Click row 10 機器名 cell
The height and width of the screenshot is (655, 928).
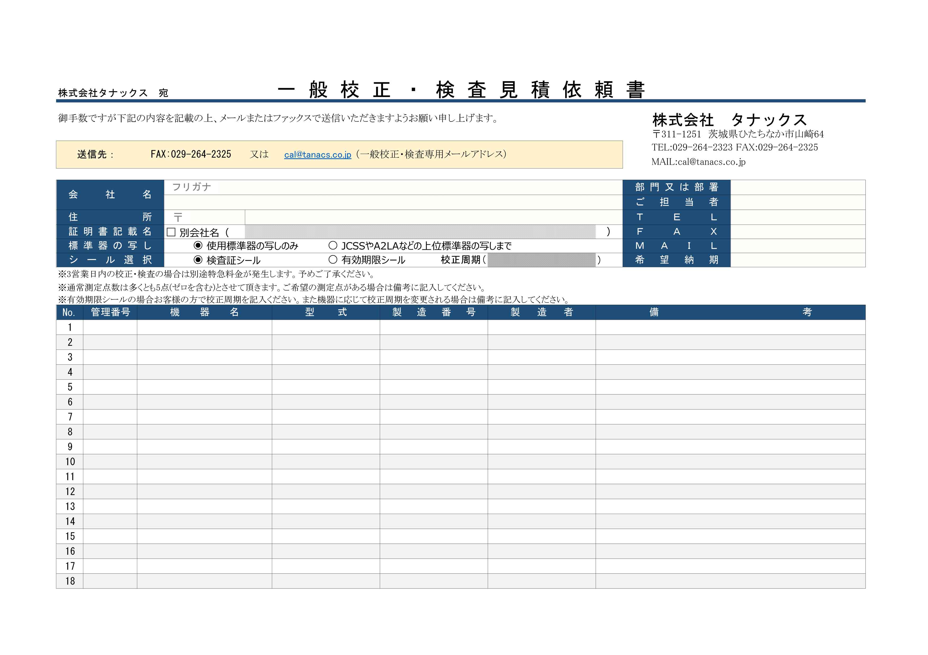click(x=204, y=462)
